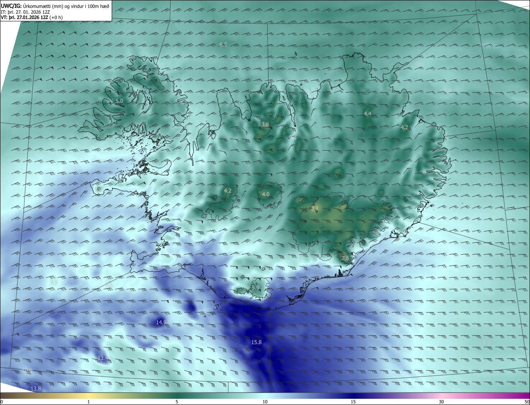
Task: Click the 3.6 value label near the southeast coast
Action: point(345,258)
